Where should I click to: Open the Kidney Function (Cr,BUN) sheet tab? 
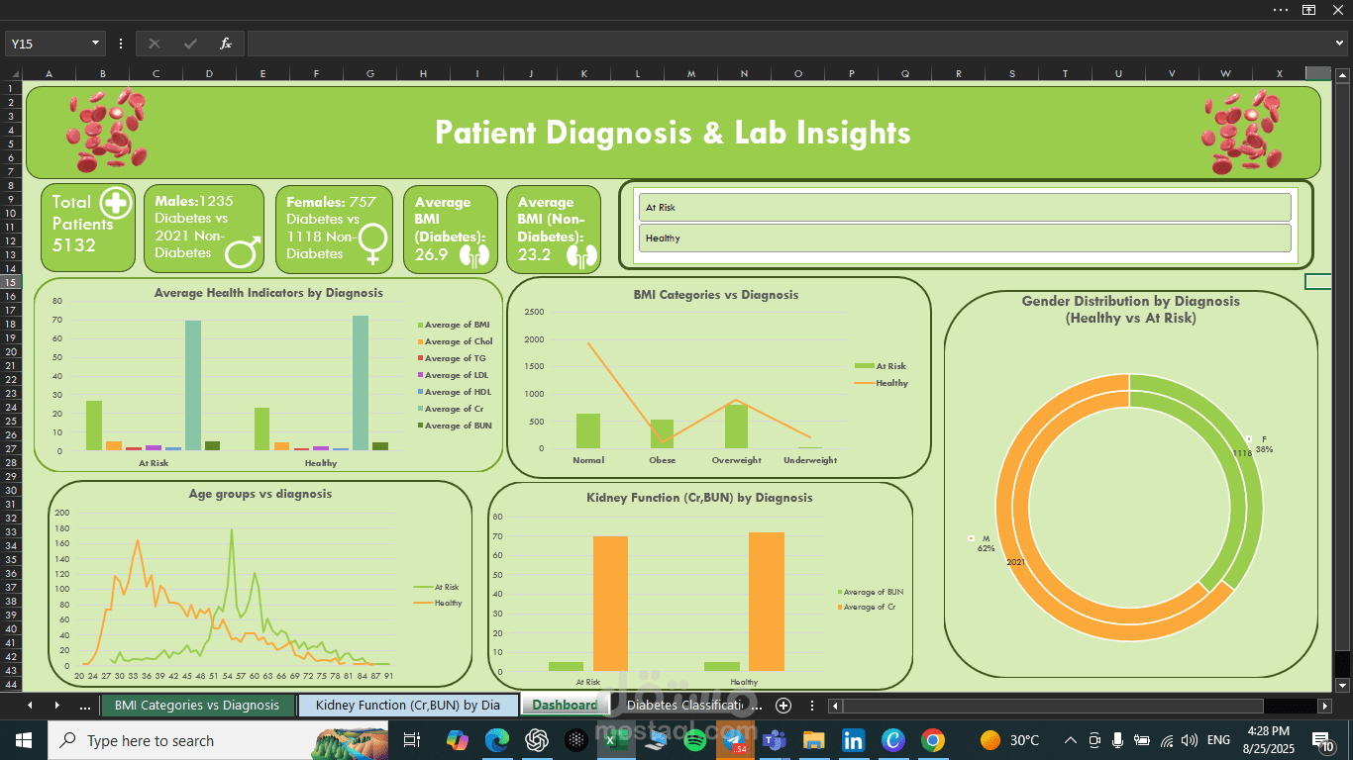pyautogui.click(x=408, y=705)
